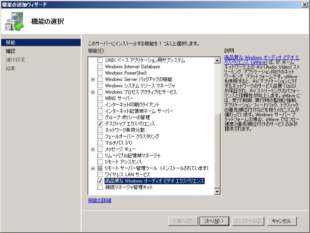Screen dimensions: 310x233
Task: Click the Add Features wizard icon
Action: tap(14, 21)
